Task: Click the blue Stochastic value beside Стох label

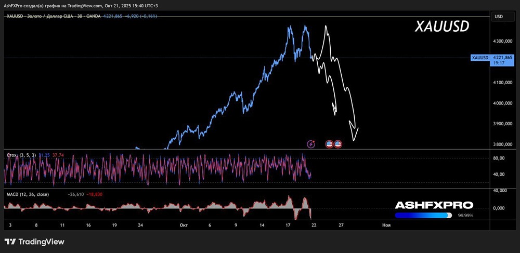Action: tap(44, 155)
